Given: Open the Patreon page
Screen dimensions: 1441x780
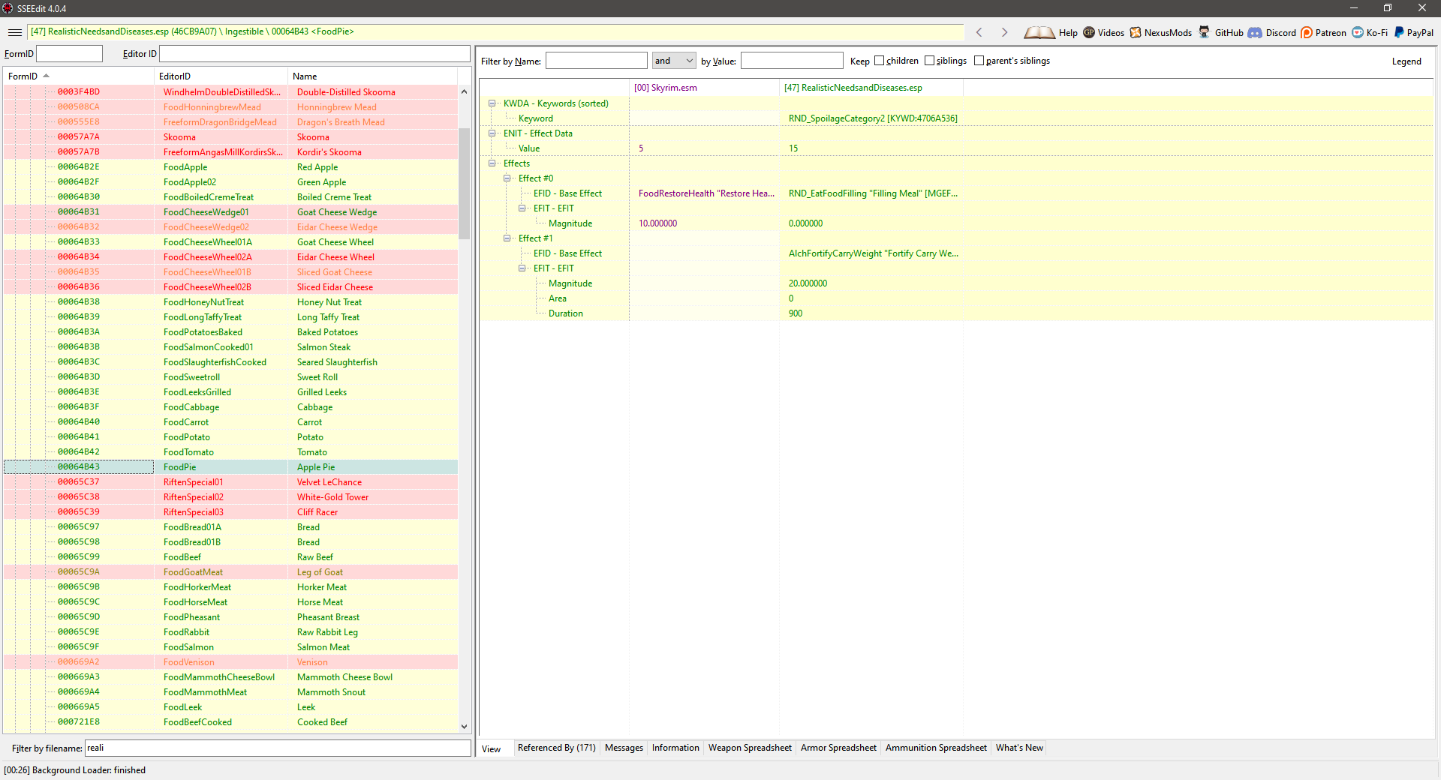Looking at the screenshot, I should click(x=1323, y=32).
